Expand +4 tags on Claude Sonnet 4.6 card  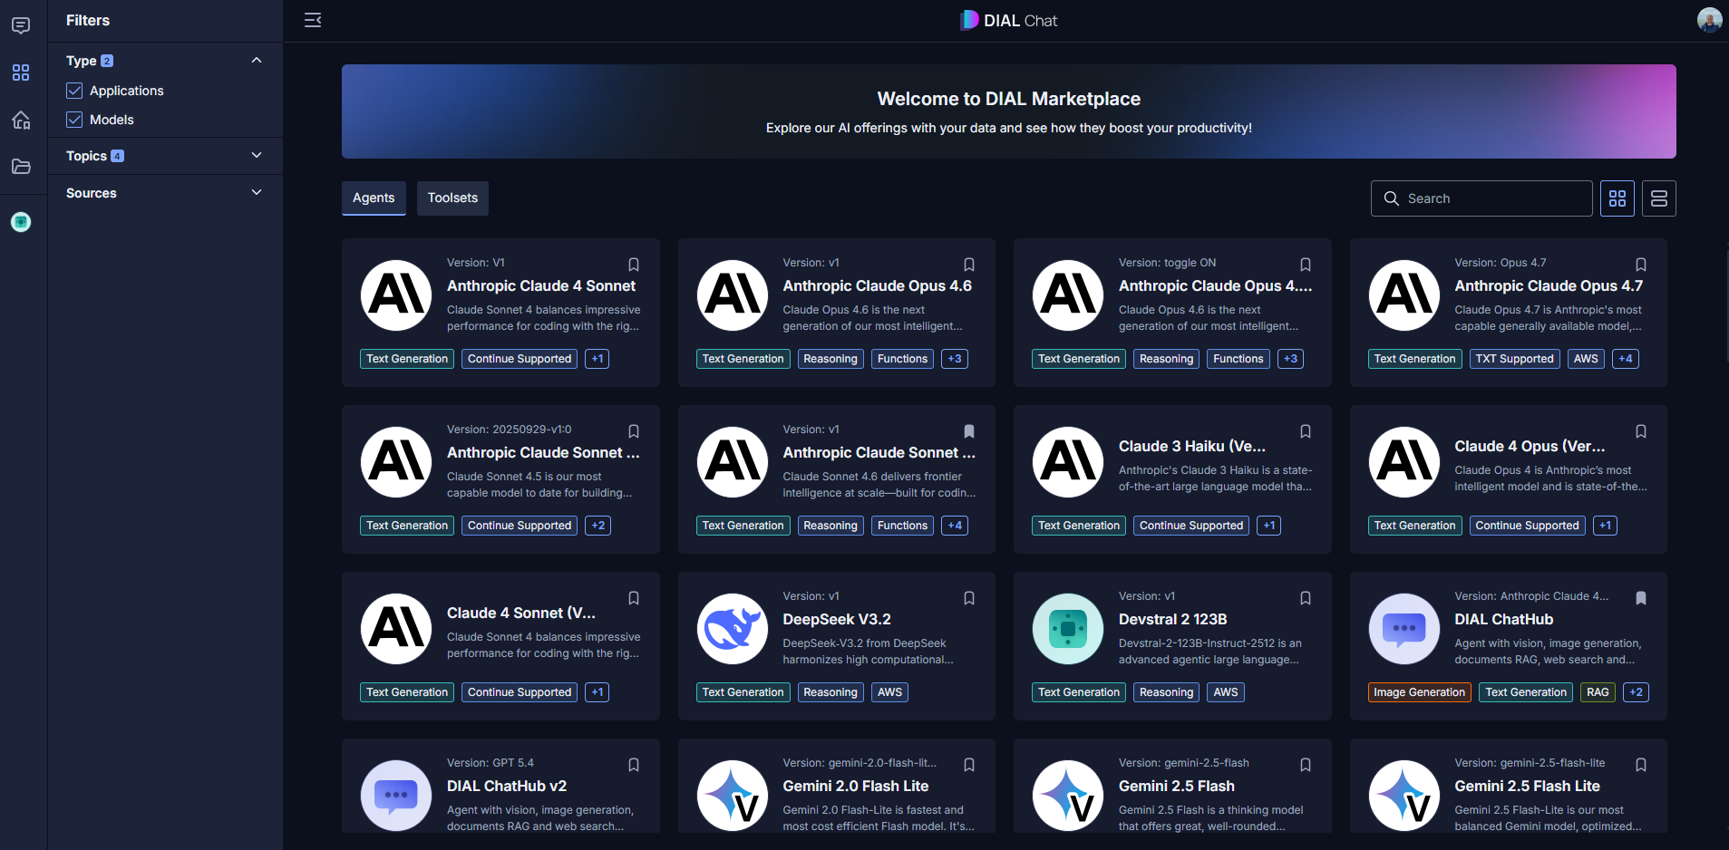(x=955, y=526)
